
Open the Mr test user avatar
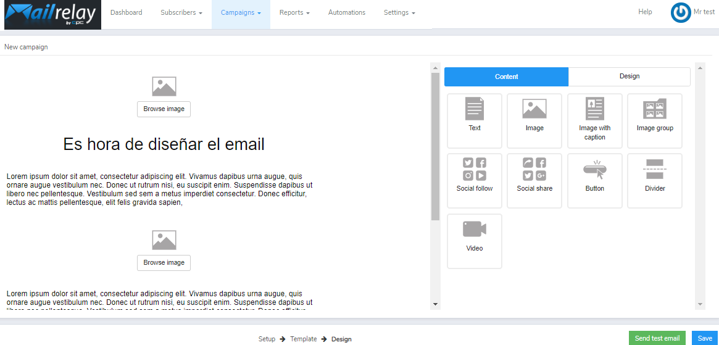click(681, 13)
